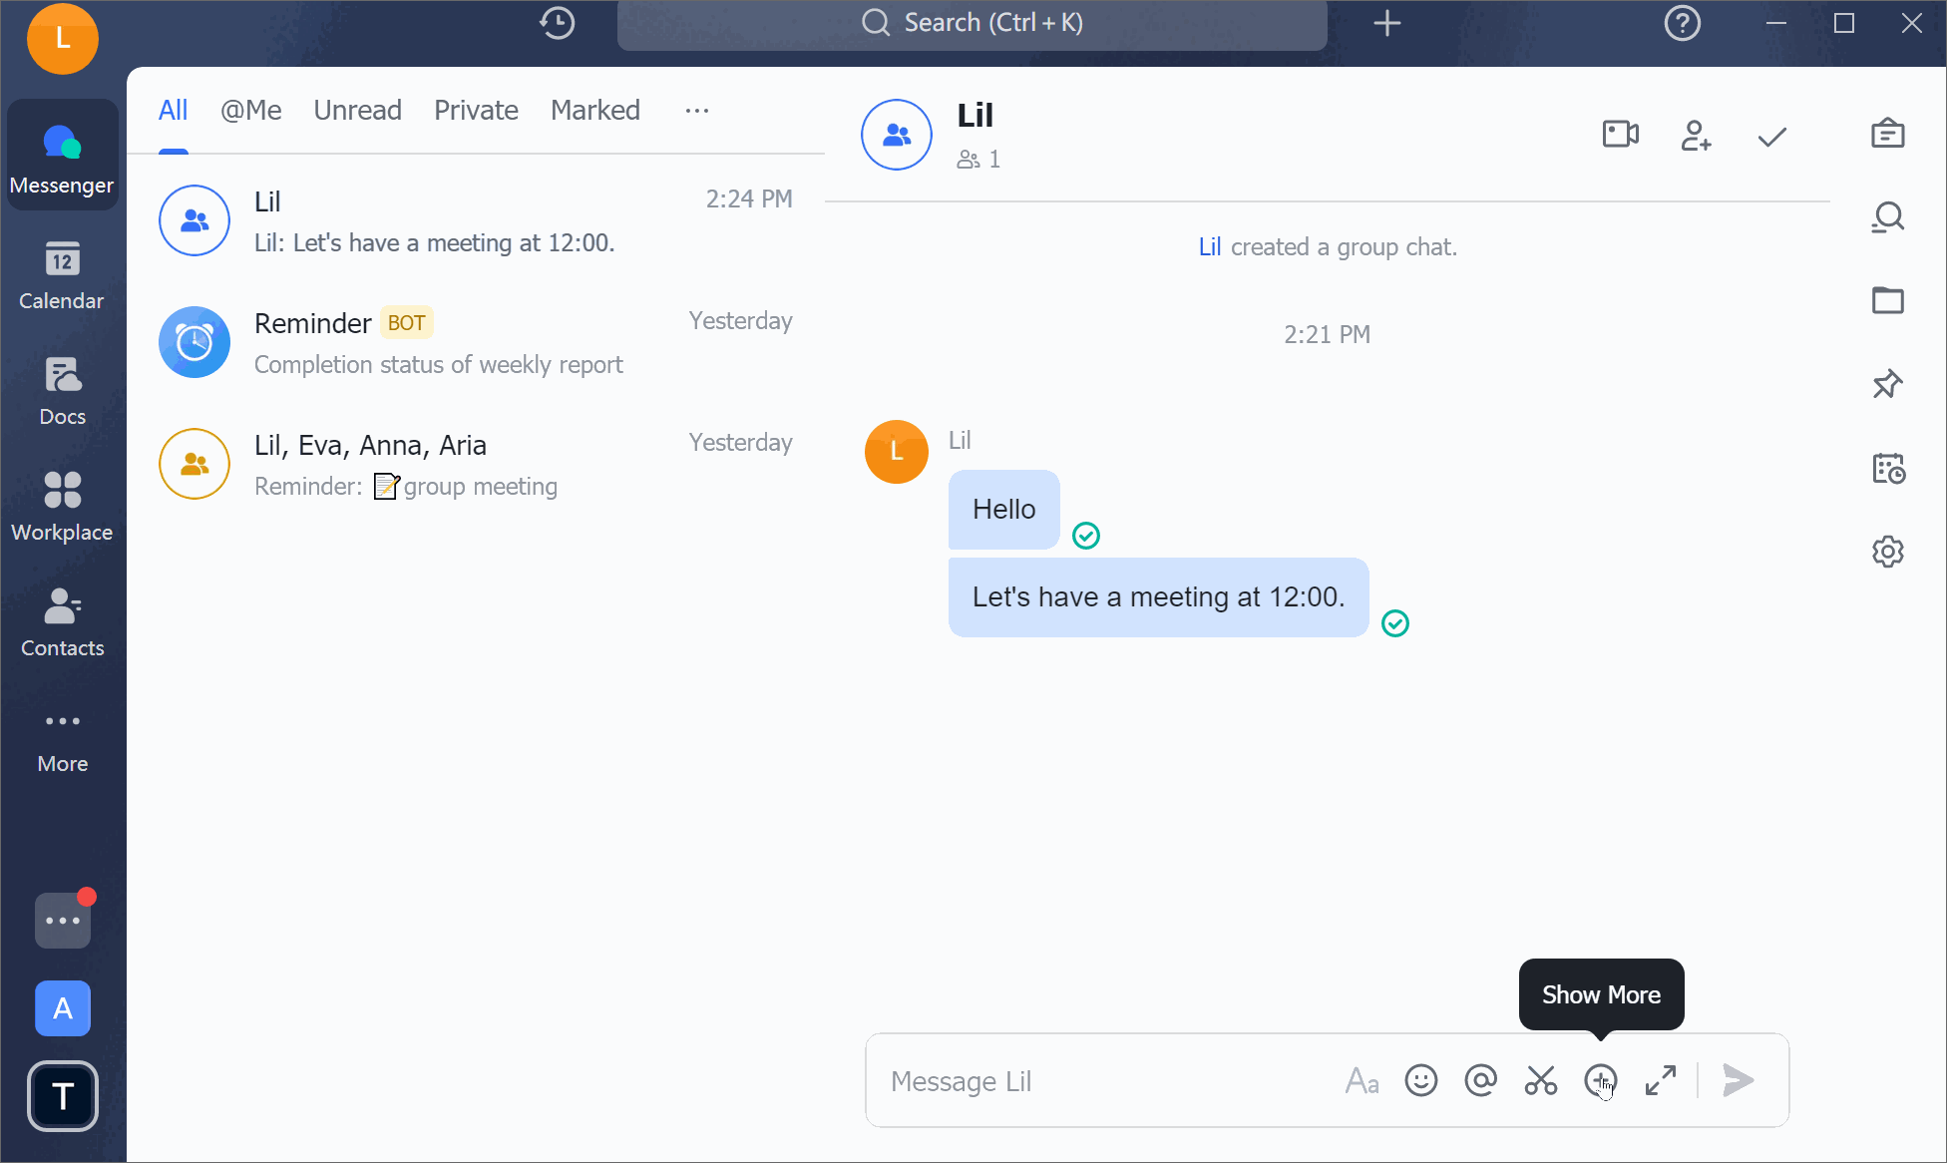Open recent chats history clock icon
Image resolution: width=1947 pixels, height=1163 pixels.
557,22
